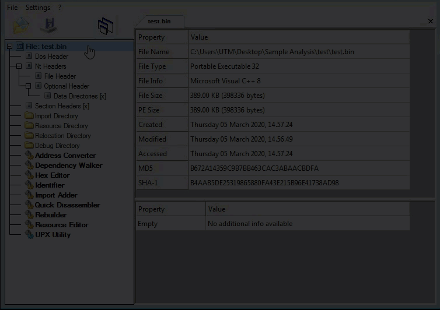This screenshot has height=310, width=440.
Task: Collapse the Nt Headers tree node
Action: pyautogui.click(x=19, y=66)
